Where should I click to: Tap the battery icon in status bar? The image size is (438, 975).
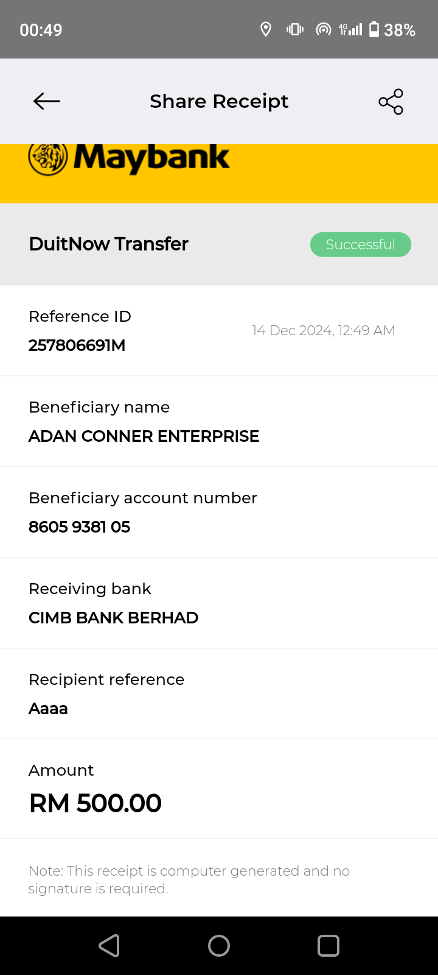374,29
